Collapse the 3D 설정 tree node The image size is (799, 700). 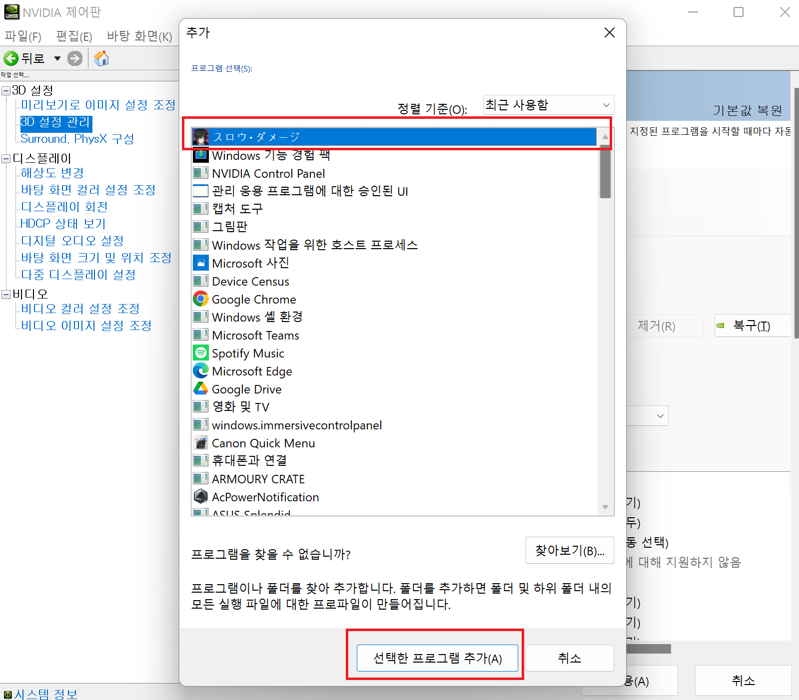click(x=6, y=90)
